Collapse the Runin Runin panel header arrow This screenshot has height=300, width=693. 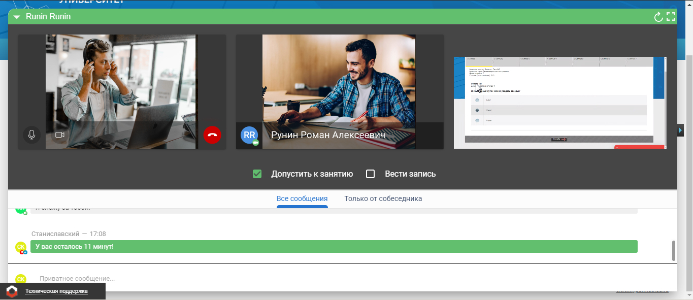17,17
